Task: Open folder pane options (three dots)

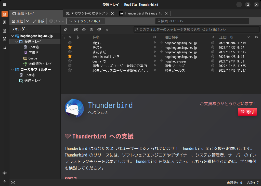Action: click(56, 29)
